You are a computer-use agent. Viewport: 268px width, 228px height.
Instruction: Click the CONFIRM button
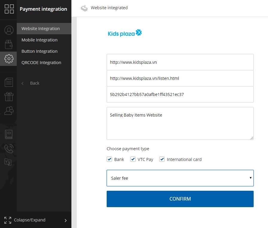(x=180, y=199)
